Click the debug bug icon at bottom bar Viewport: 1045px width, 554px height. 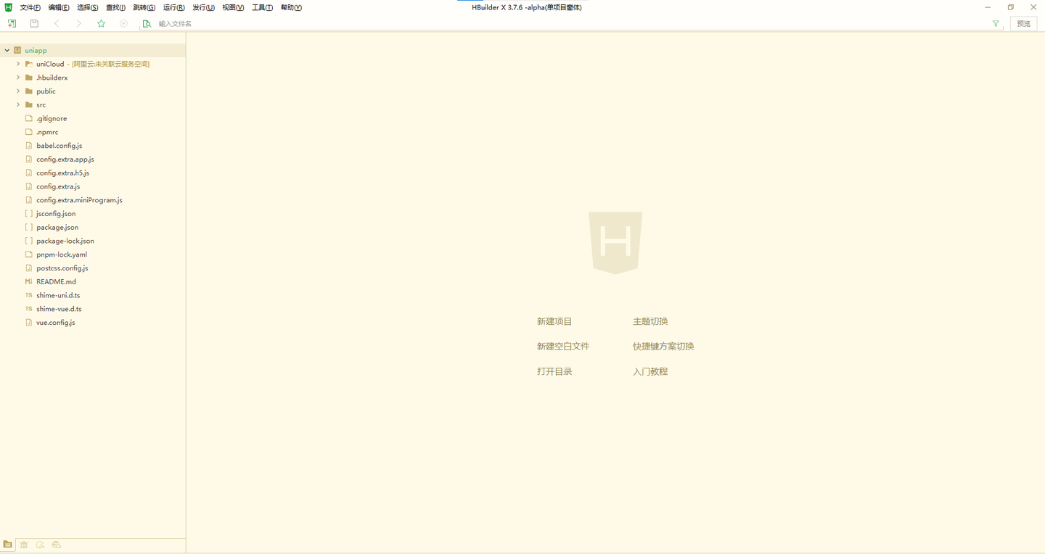(24, 545)
